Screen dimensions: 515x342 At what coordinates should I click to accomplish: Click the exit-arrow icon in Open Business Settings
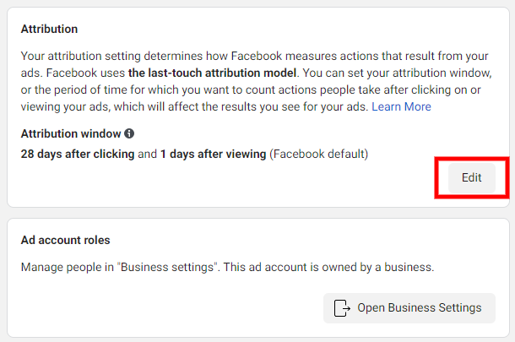click(x=342, y=307)
